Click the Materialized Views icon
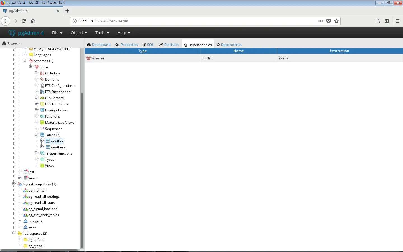Image resolution: width=403 pixels, height=252 pixels. 42,122
